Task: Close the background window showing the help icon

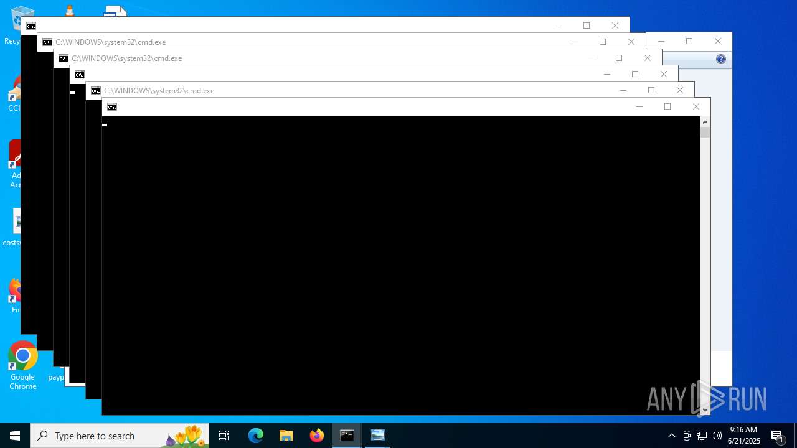Action: point(718,42)
